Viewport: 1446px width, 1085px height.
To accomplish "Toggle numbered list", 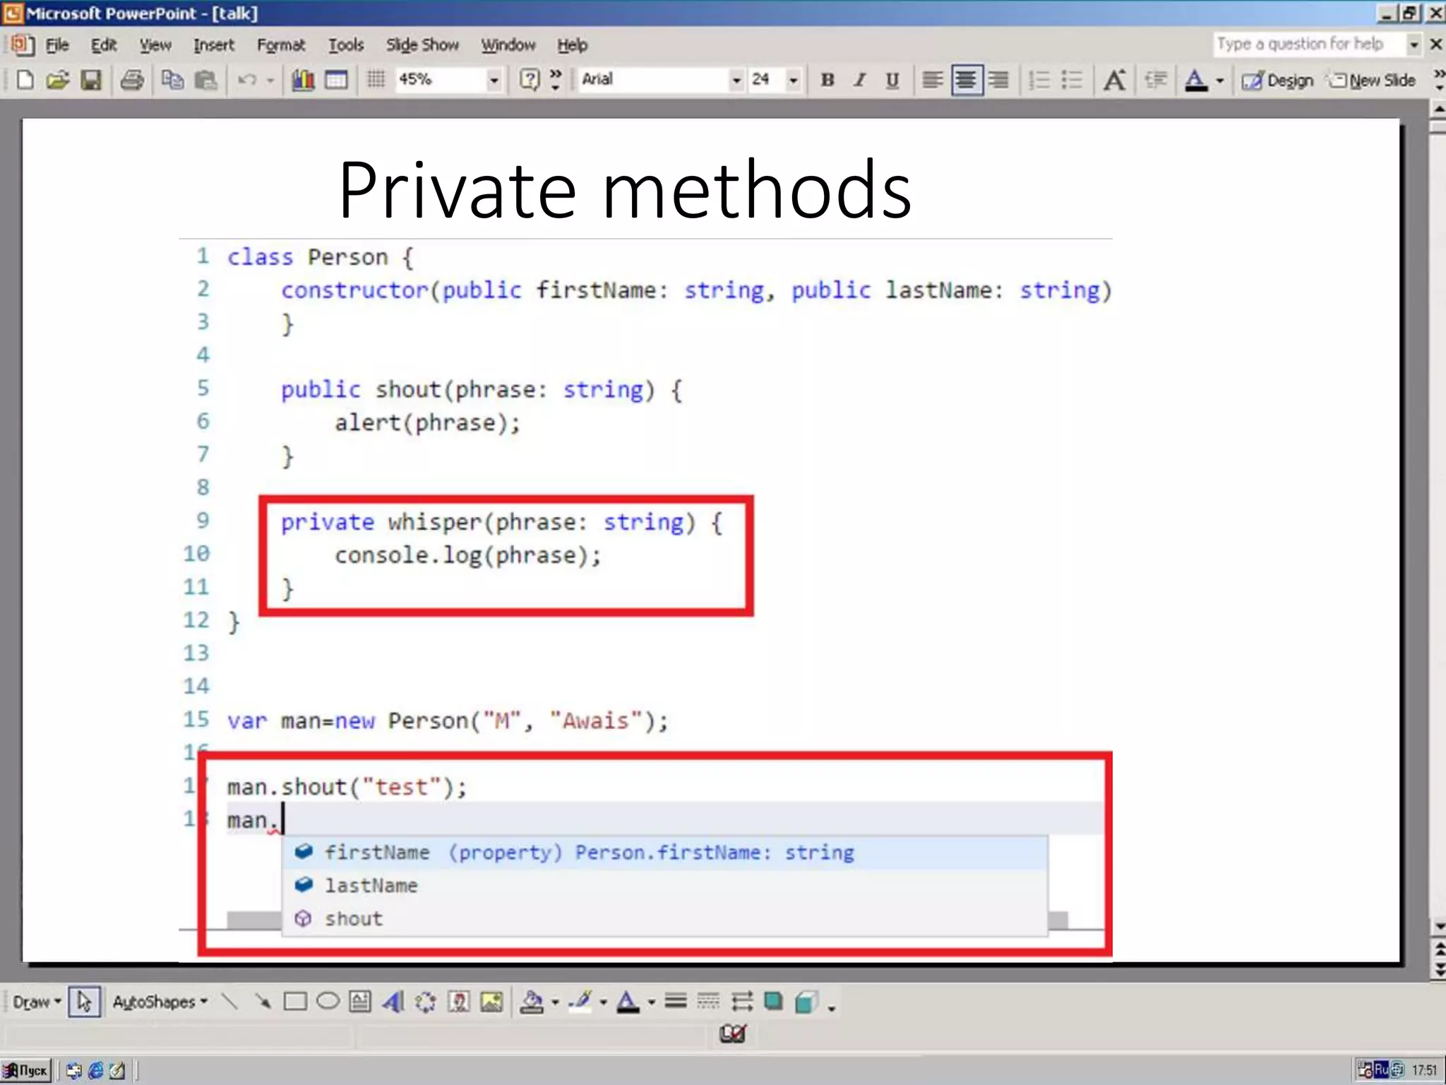I will tap(1039, 80).
